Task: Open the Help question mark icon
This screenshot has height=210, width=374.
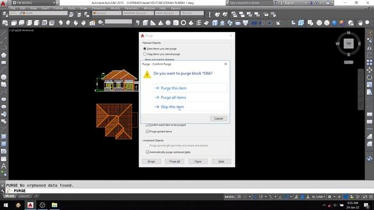Action: [x=328, y=3]
